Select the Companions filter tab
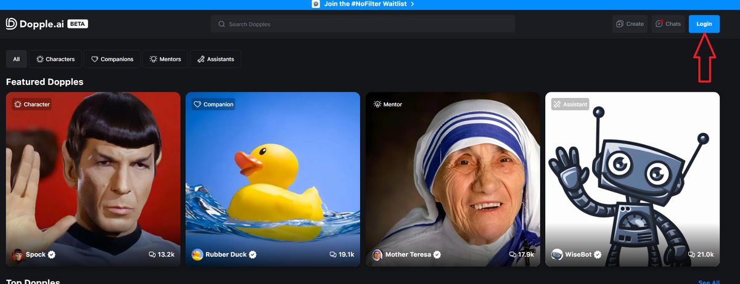Viewport: 740px width, 284px height. 112,59
